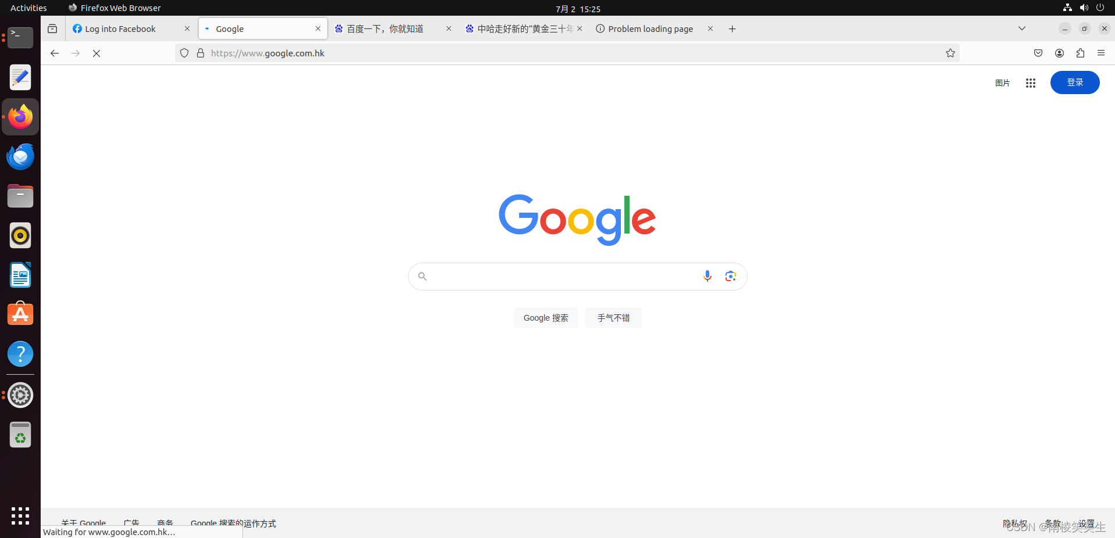Open a new tab with plus button
Screen dimensions: 1115x538
tap(732, 28)
